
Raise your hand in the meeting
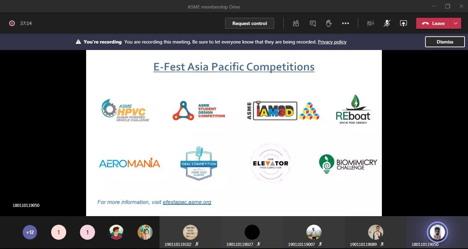click(x=329, y=23)
